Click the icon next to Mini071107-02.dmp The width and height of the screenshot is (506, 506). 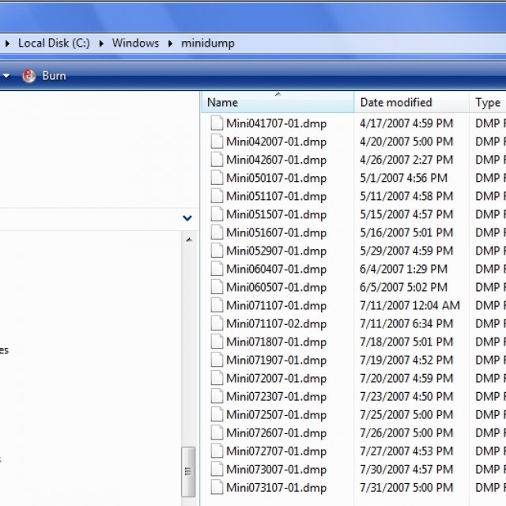pos(217,323)
